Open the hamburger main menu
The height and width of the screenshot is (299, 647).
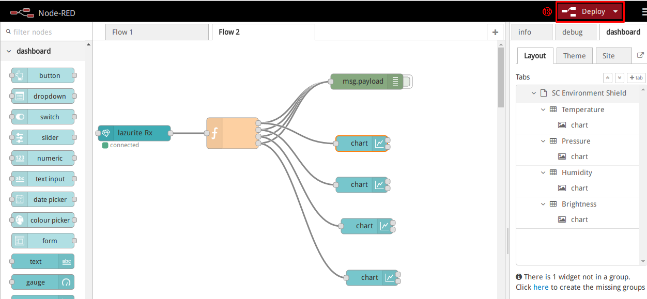[x=643, y=12]
